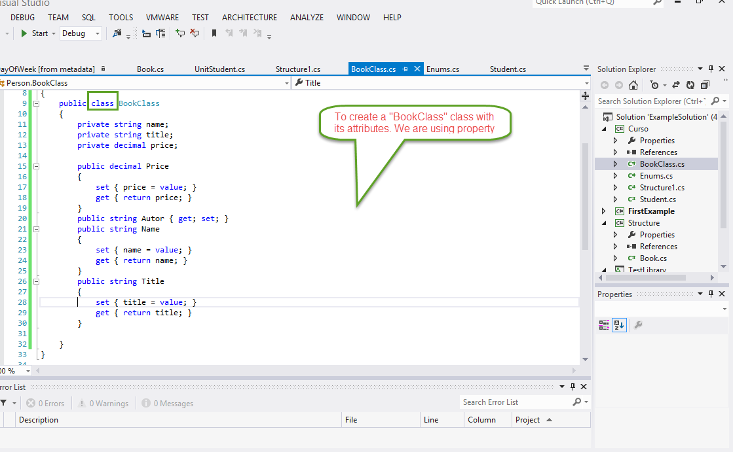Click the Solution Explorer Forward arrow
The image size is (733, 452).
[619, 85]
